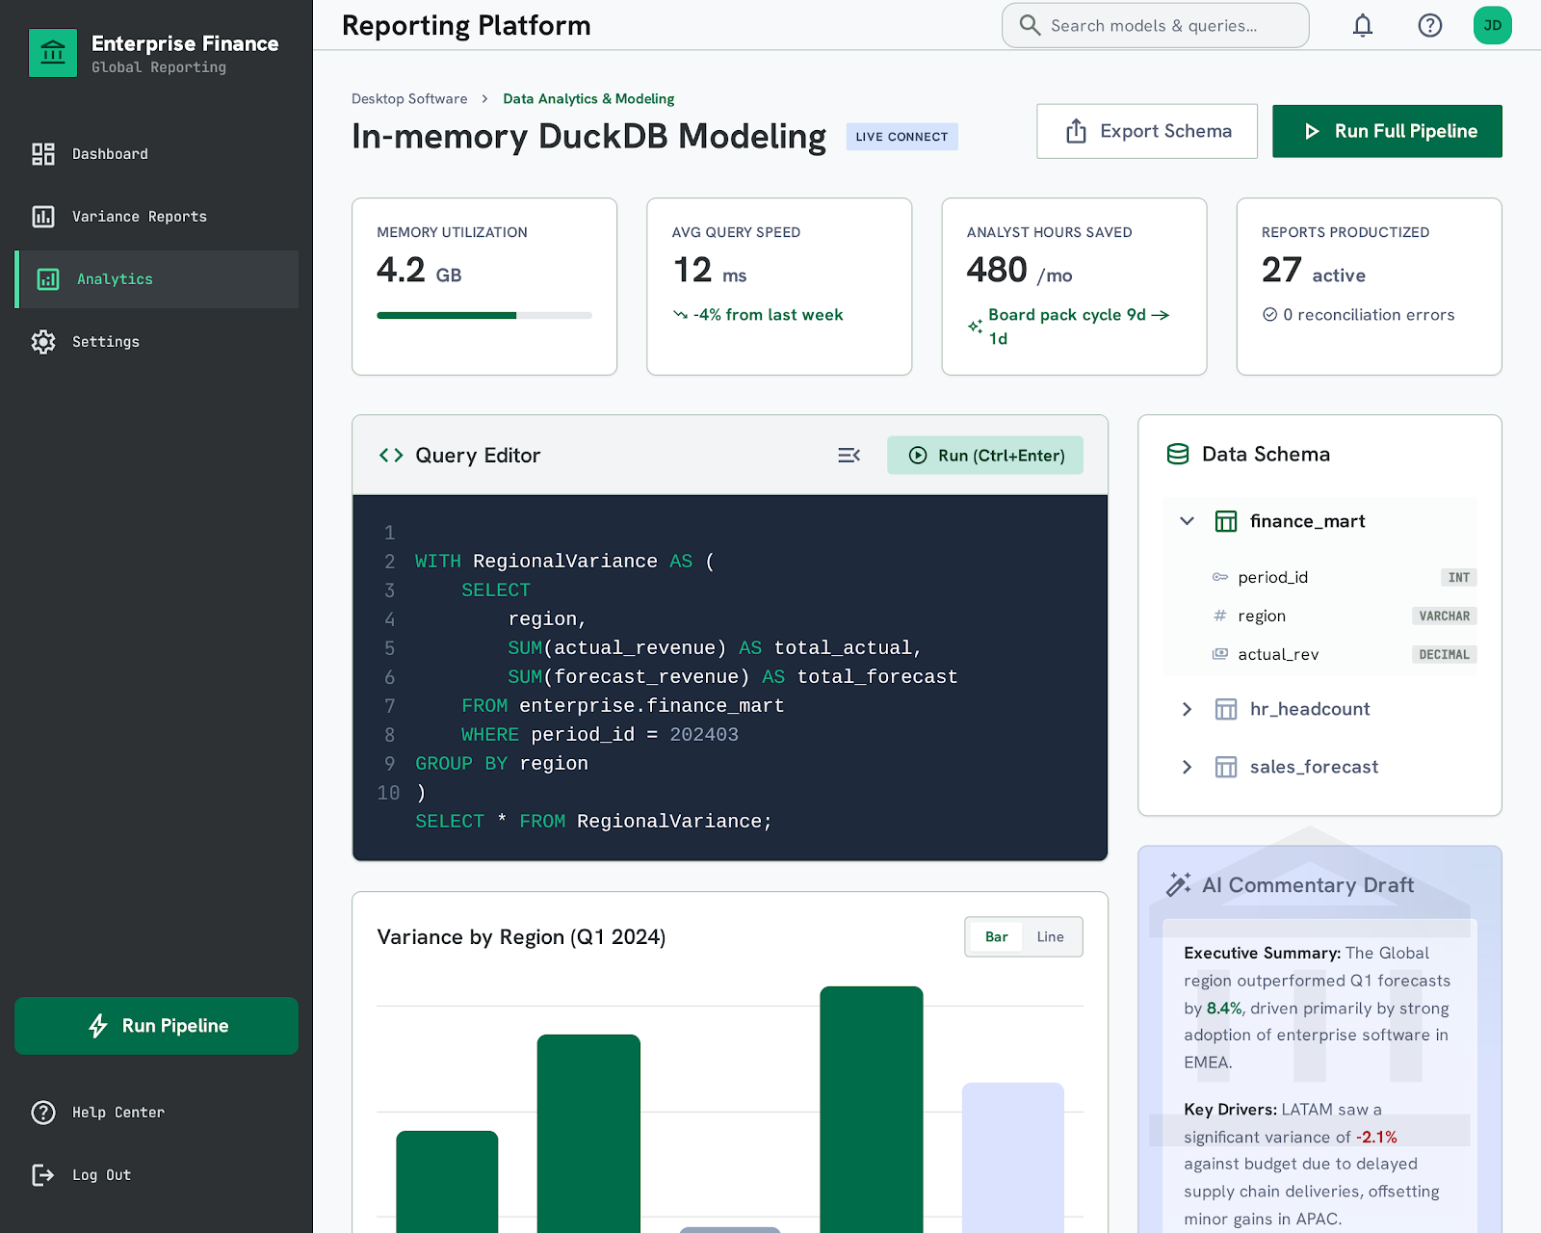Click the Help Center question mark icon in the sidebar
1541x1233 pixels.
click(43, 1113)
